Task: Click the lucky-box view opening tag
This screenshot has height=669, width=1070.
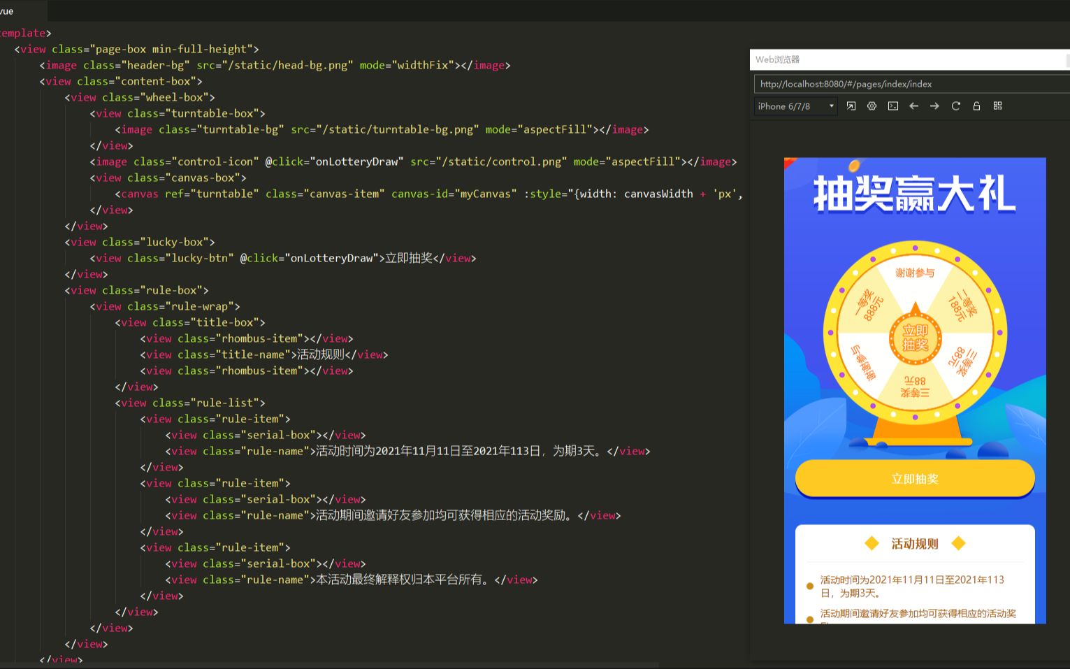Action: pyautogui.click(x=140, y=242)
